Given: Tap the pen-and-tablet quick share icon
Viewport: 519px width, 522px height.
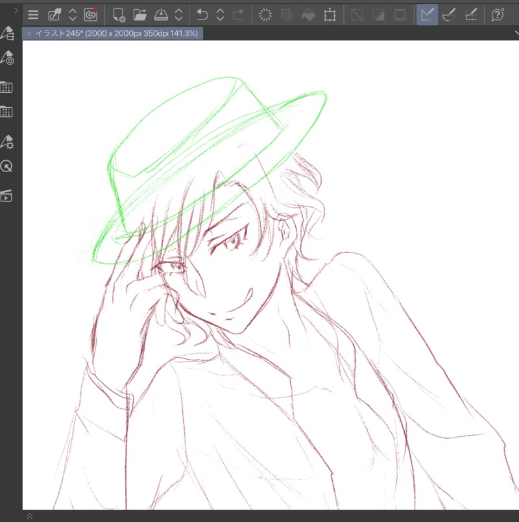Looking at the screenshot, I should point(54,15).
